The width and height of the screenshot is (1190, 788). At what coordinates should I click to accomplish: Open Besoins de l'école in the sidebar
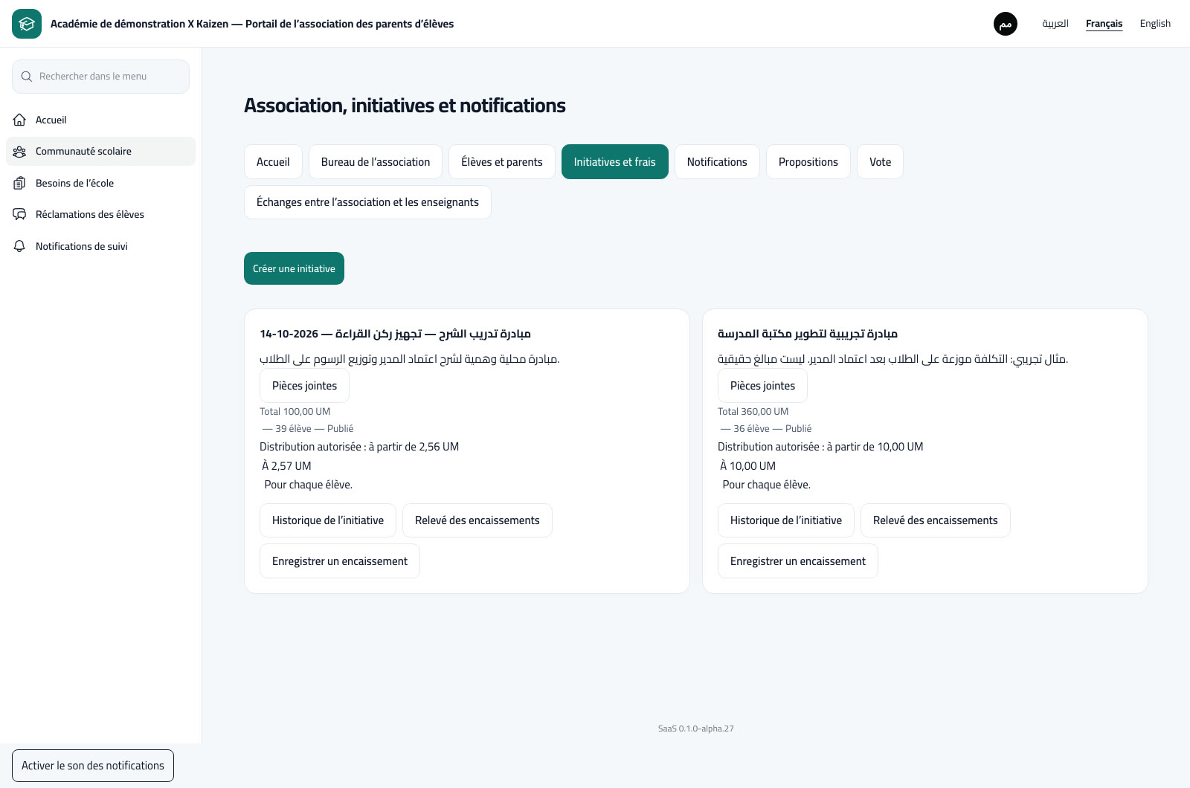100,183
